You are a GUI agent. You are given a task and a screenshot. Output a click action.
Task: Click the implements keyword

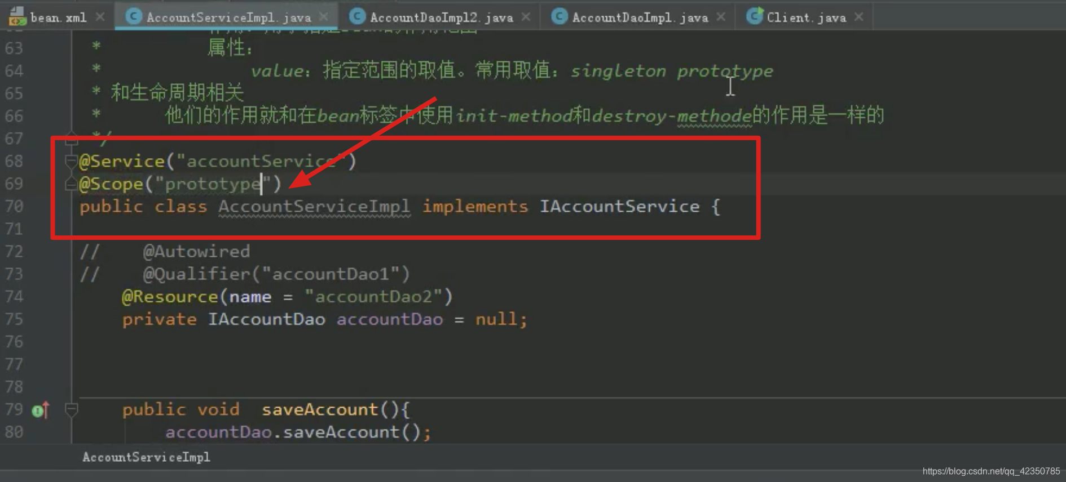[x=475, y=207]
